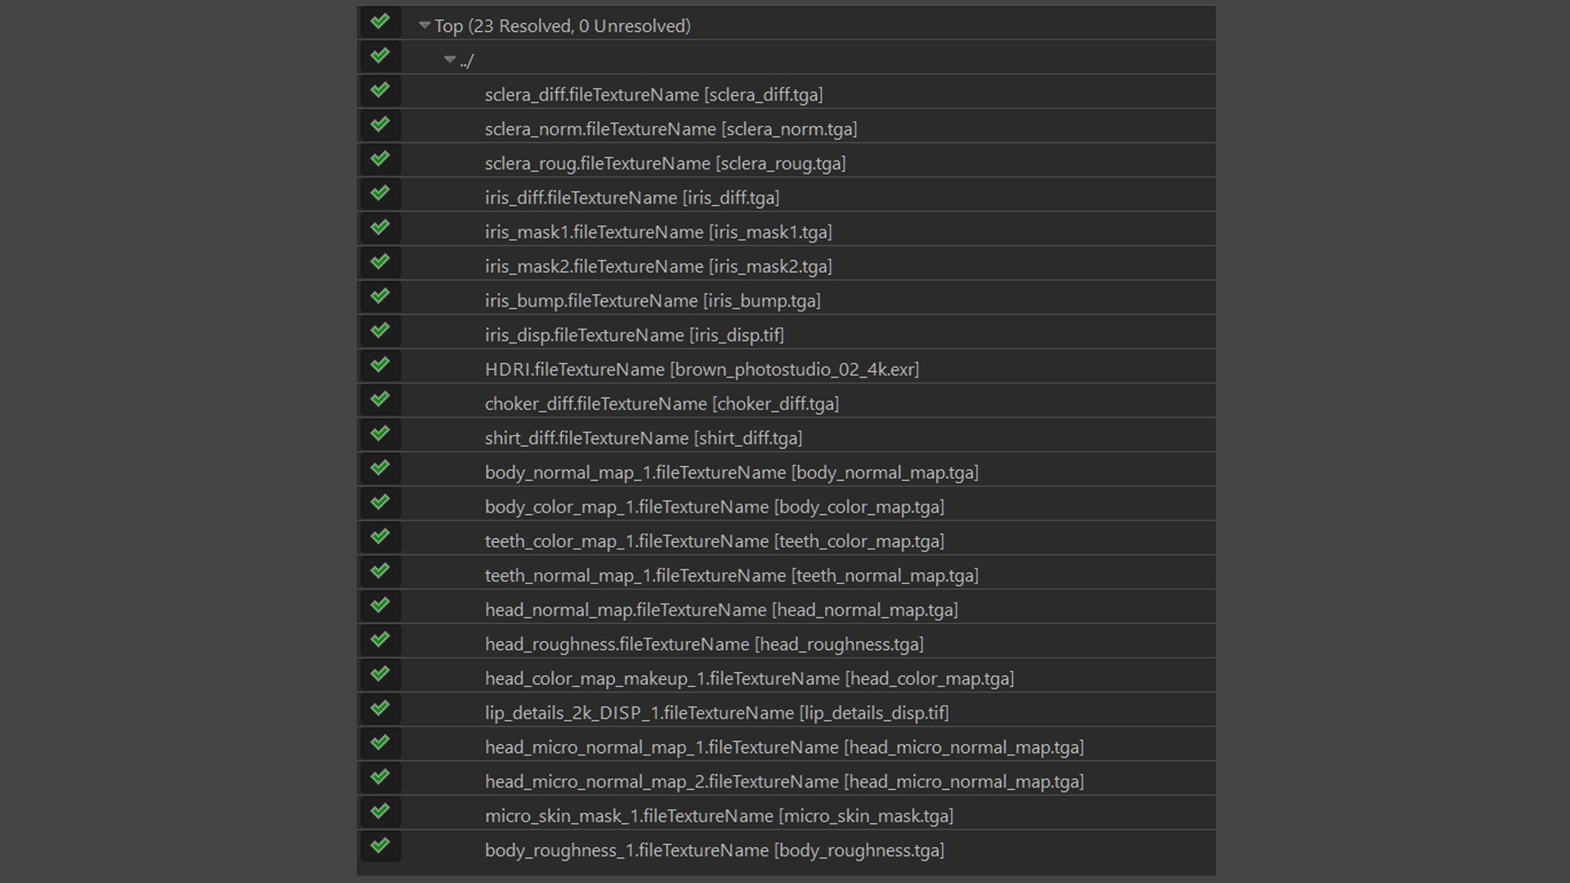
Task: Click green checkmark next to shirt_diff.fileTextureName
Action: pyautogui.click(x=379, y=433)
